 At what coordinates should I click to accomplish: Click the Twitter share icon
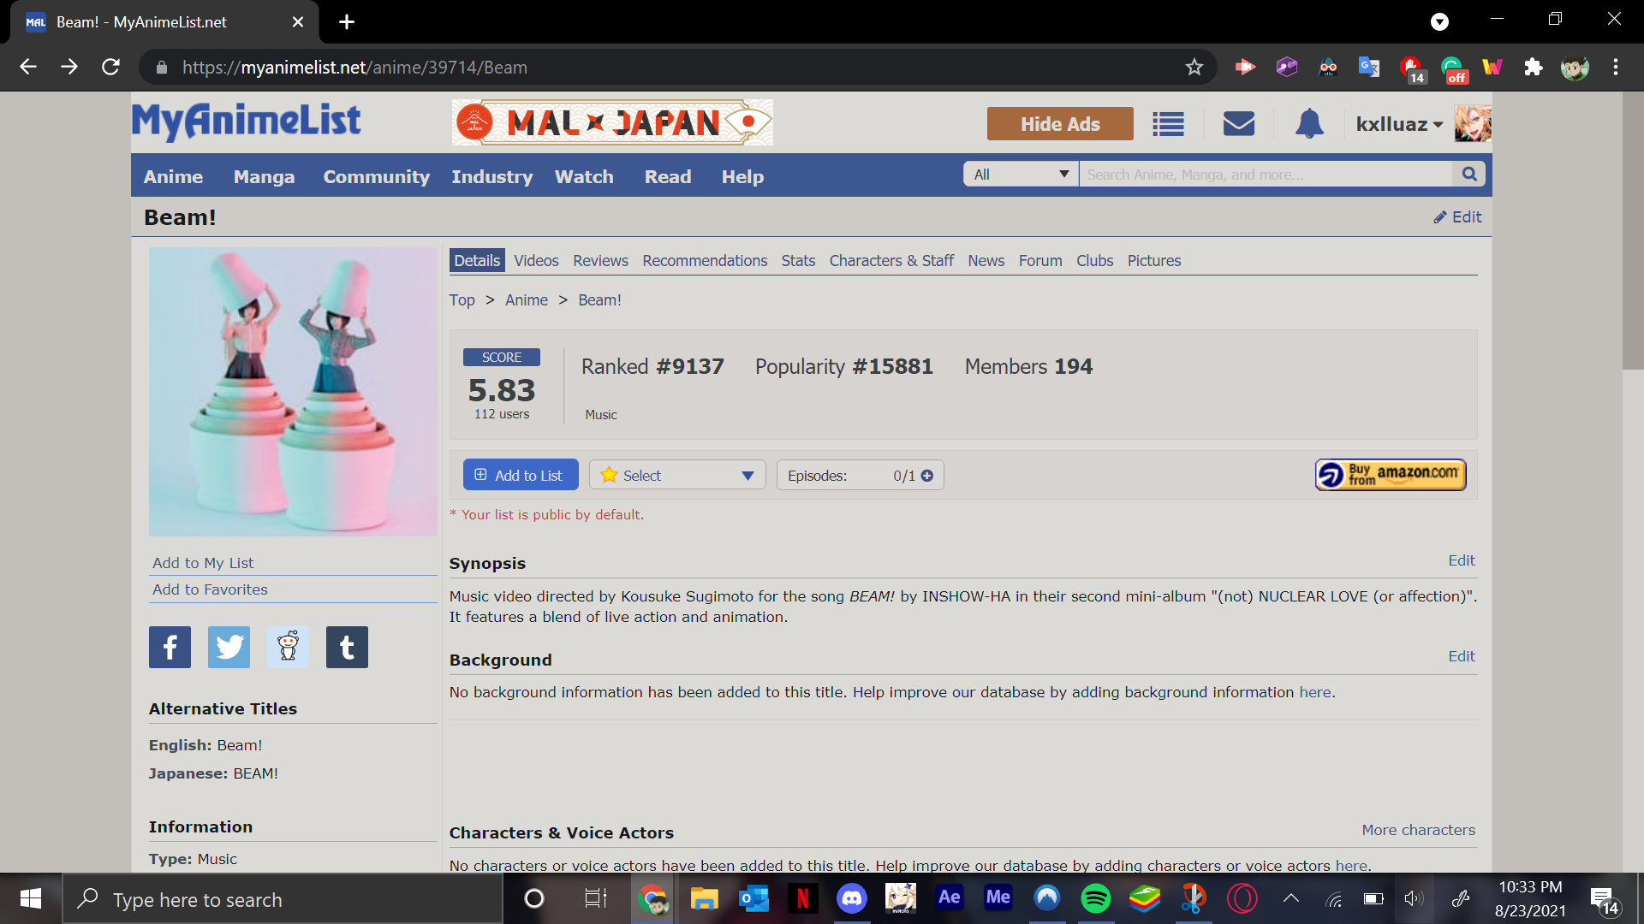(229, 647)
